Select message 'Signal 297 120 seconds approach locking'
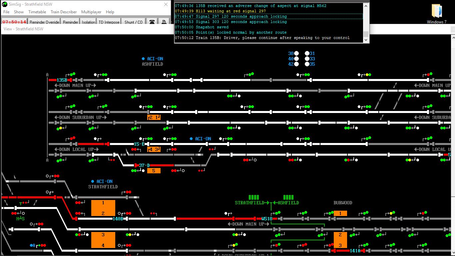This screenshot has height=256, width=455. 268,16
